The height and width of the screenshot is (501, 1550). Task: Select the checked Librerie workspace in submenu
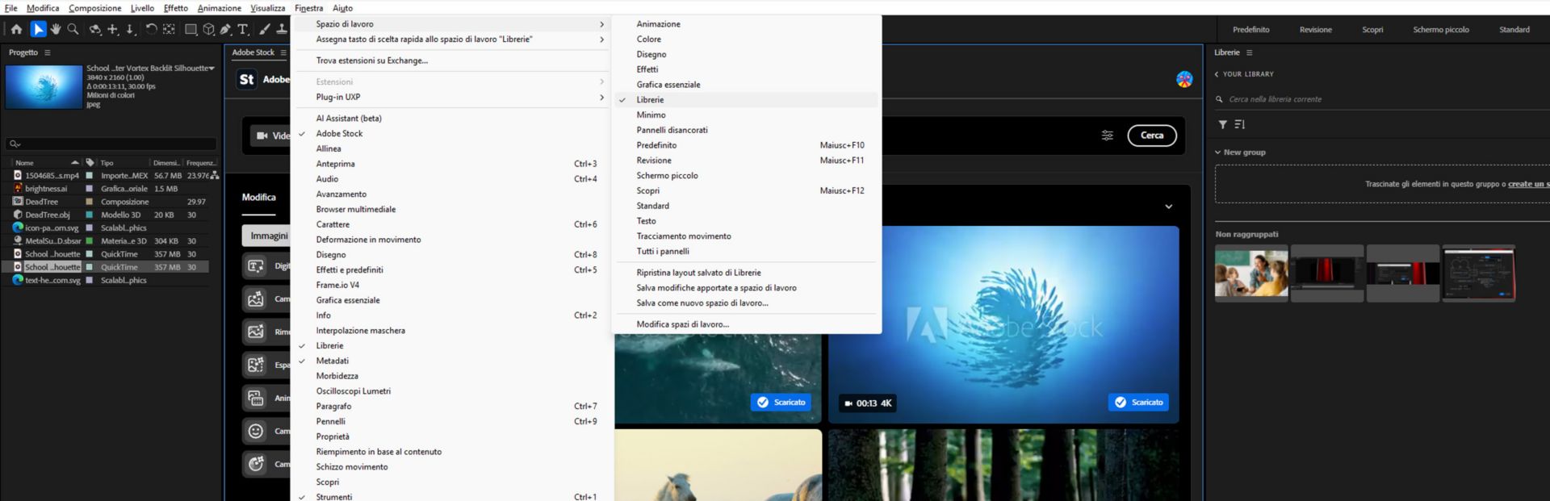click(747, 100)
